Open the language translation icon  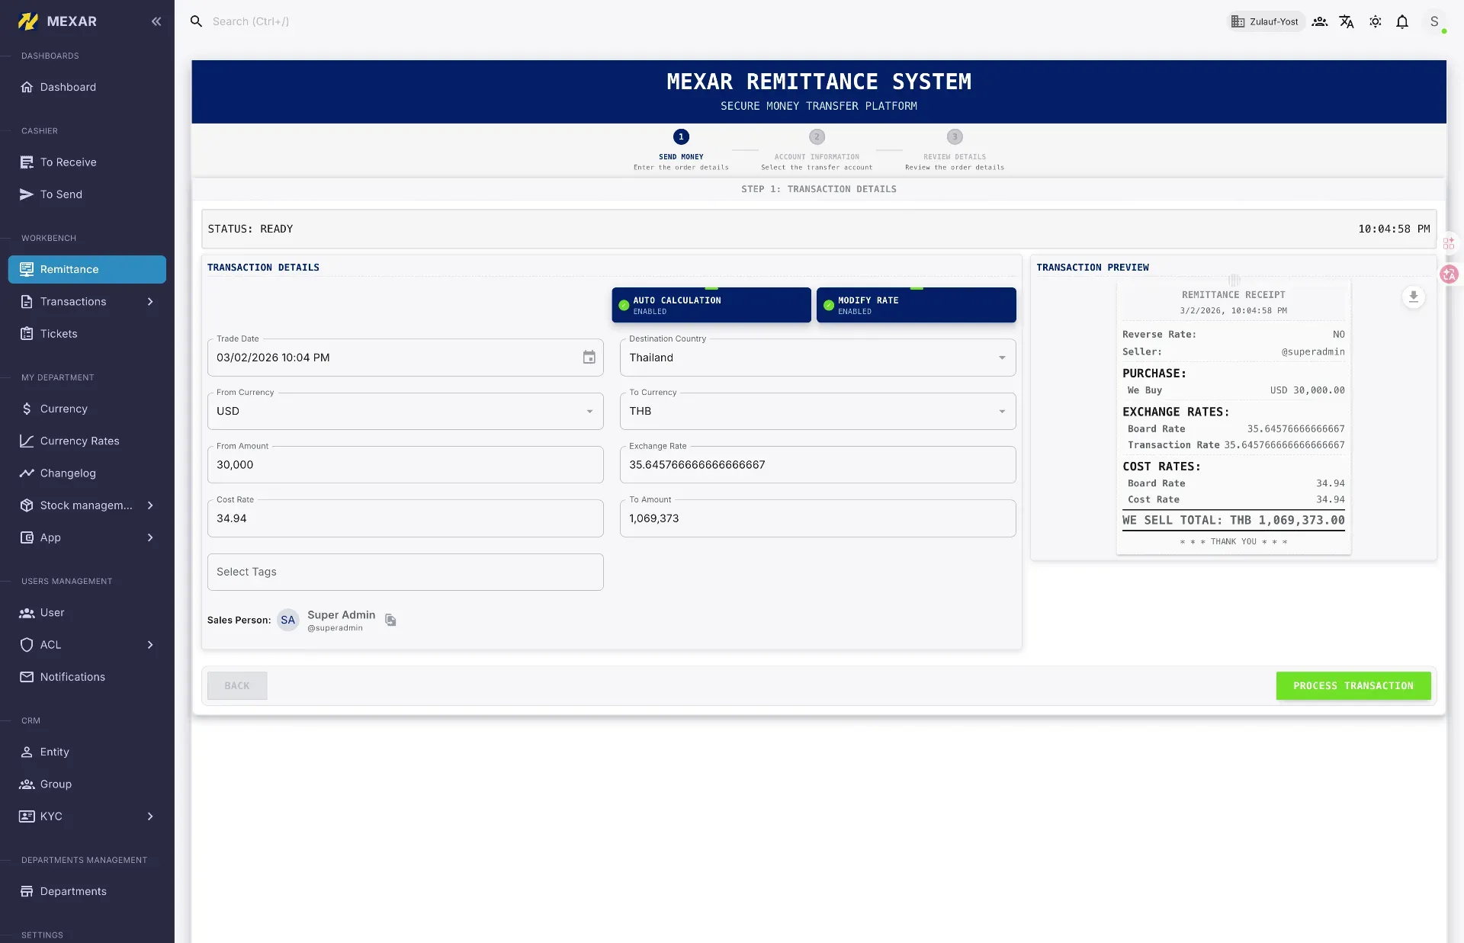click(1347, 21)
